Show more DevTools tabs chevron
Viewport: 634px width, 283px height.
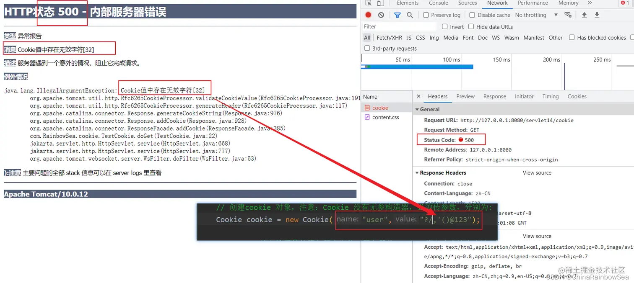point(590,3)
